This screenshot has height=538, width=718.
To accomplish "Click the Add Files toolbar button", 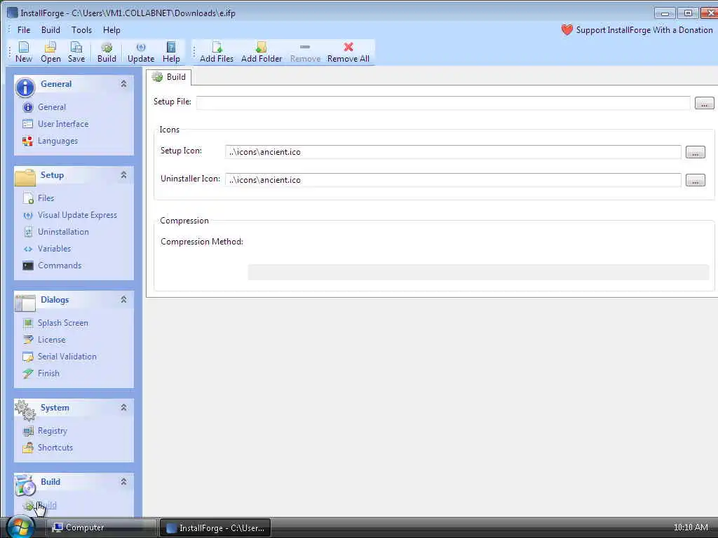I will pyautogui.click(x=217, y=52).
